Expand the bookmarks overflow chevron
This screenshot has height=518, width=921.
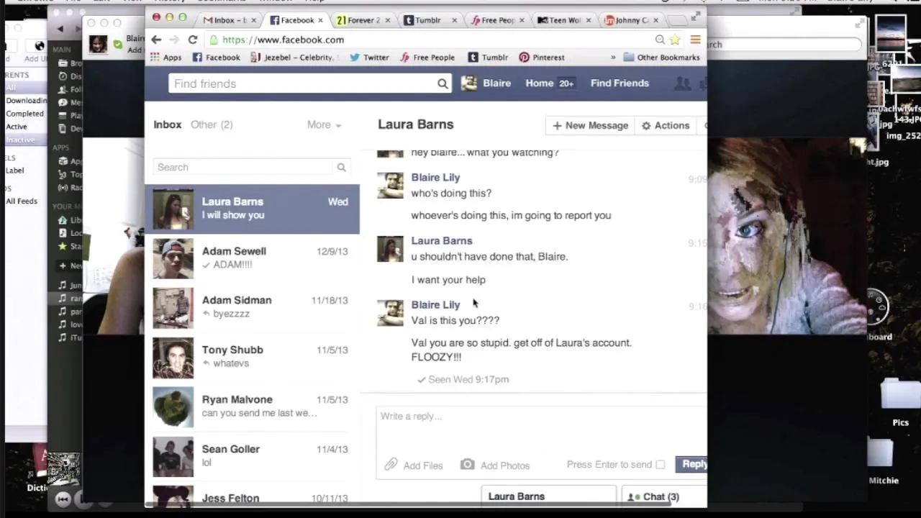(613, 58)
